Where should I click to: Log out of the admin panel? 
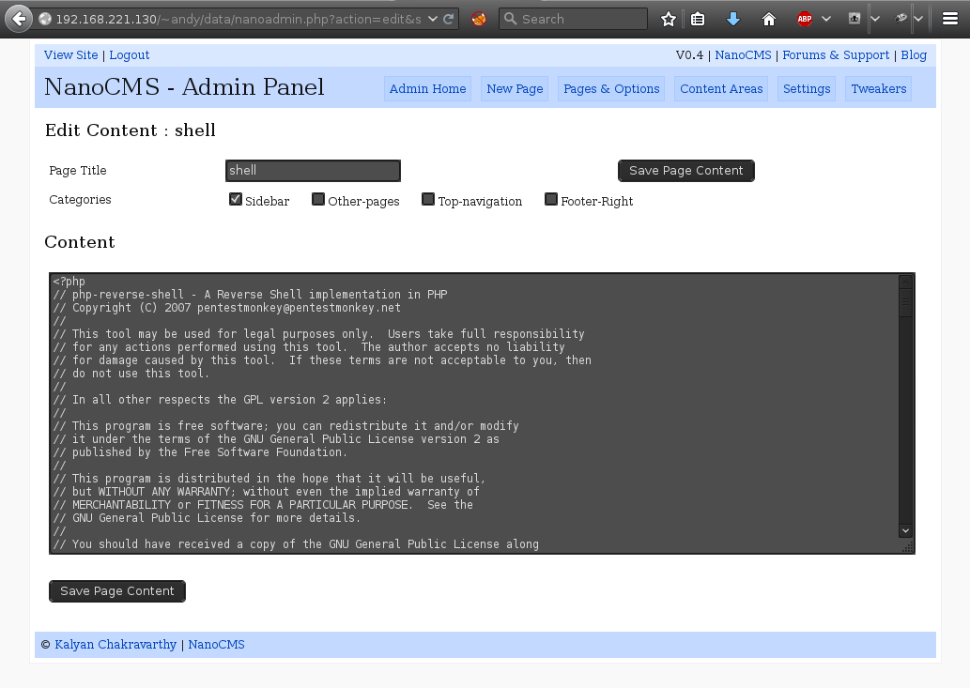(x=129, y=54)
